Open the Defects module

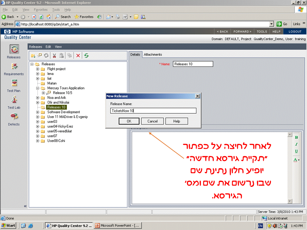[14, 119]
